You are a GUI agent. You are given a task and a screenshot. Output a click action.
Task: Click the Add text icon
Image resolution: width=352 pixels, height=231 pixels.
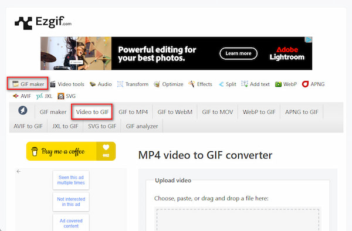(245, 84)
